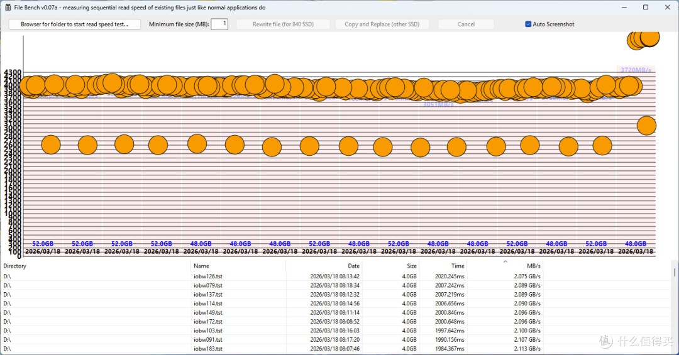Click the Directory column header
Viewport: 679px width, 355px height.
[96, 266]
